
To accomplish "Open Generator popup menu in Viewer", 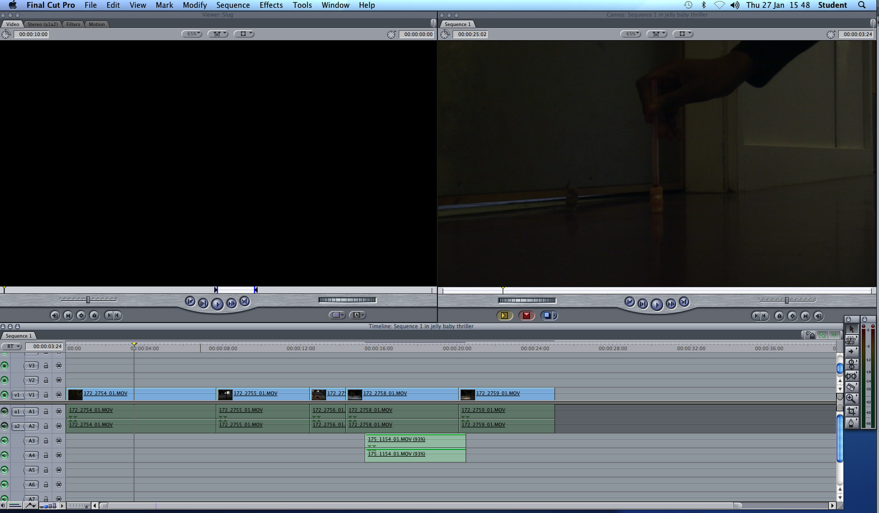I will tap(358, 315).
